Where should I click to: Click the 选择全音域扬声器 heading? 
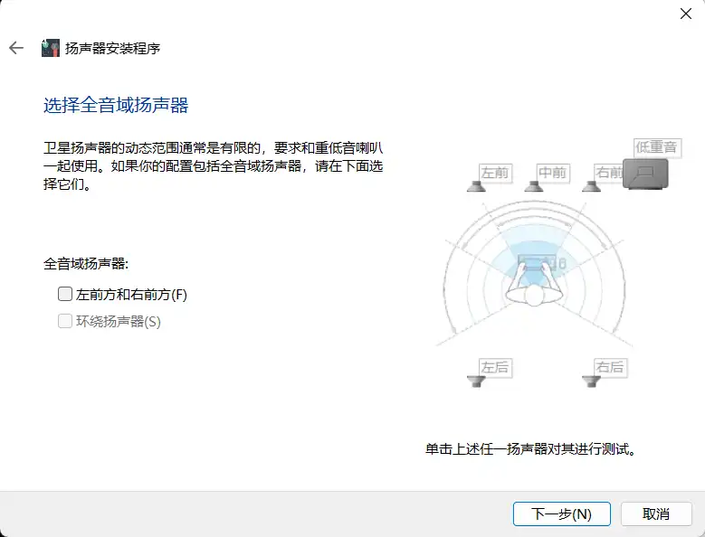click(116, 106)
